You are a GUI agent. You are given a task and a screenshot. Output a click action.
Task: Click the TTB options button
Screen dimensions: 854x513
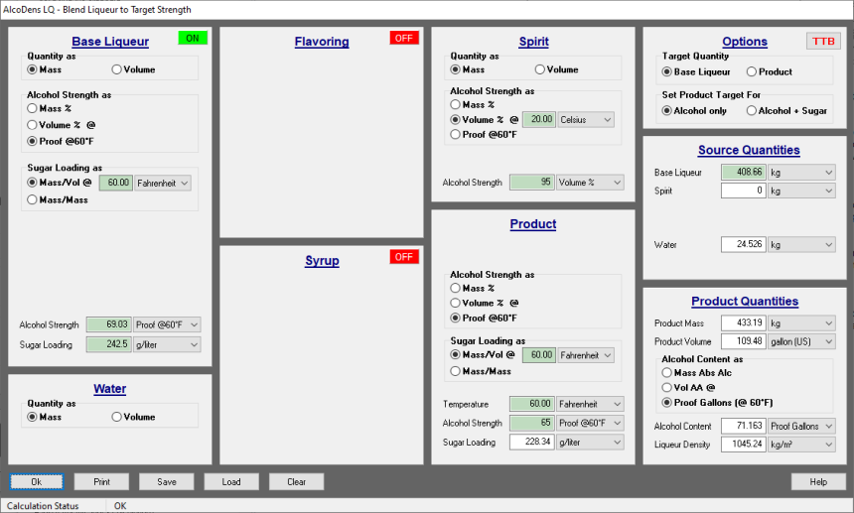[x=823, y=42]
